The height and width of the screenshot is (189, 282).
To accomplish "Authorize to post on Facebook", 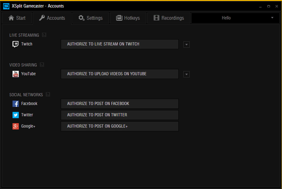I will (x=120, y=104).
